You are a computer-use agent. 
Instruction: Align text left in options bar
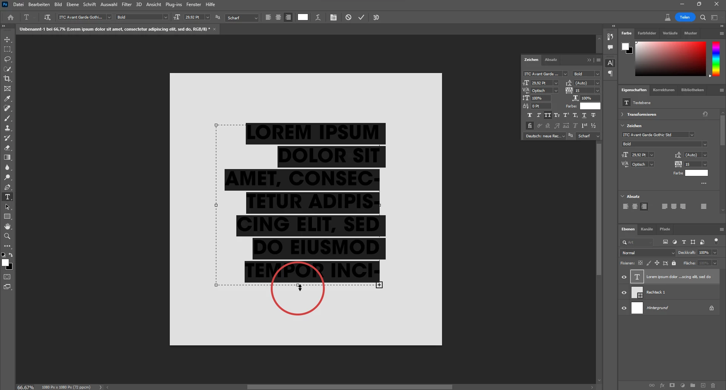pyautogui.click(x=268, y=17)
